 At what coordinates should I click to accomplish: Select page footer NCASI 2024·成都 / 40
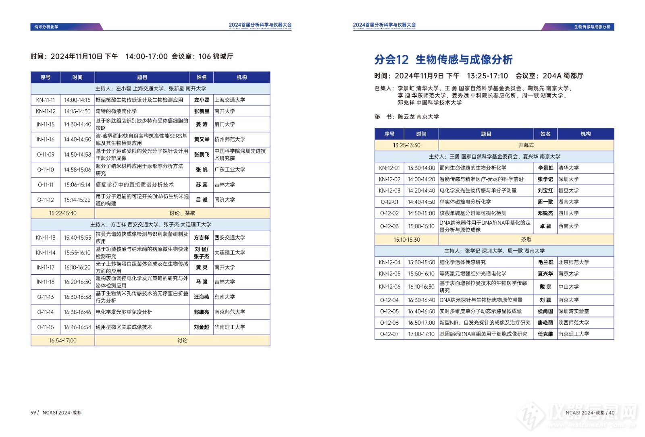(x=590, y=413)
